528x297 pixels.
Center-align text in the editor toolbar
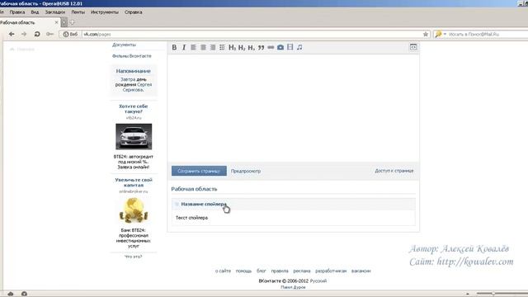pos(203,48)
